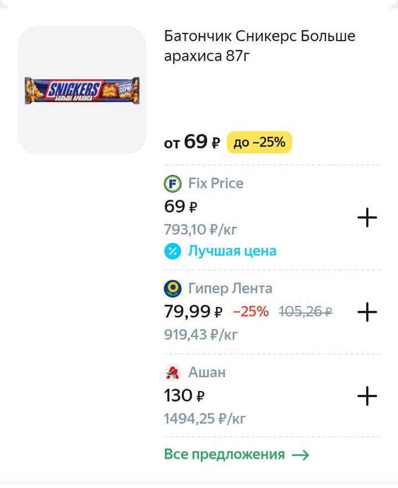The width and height of the screenshot is (398, 488).
Task: Add the Fix Price offer with plus icon
Action: (x=367, y=218)
